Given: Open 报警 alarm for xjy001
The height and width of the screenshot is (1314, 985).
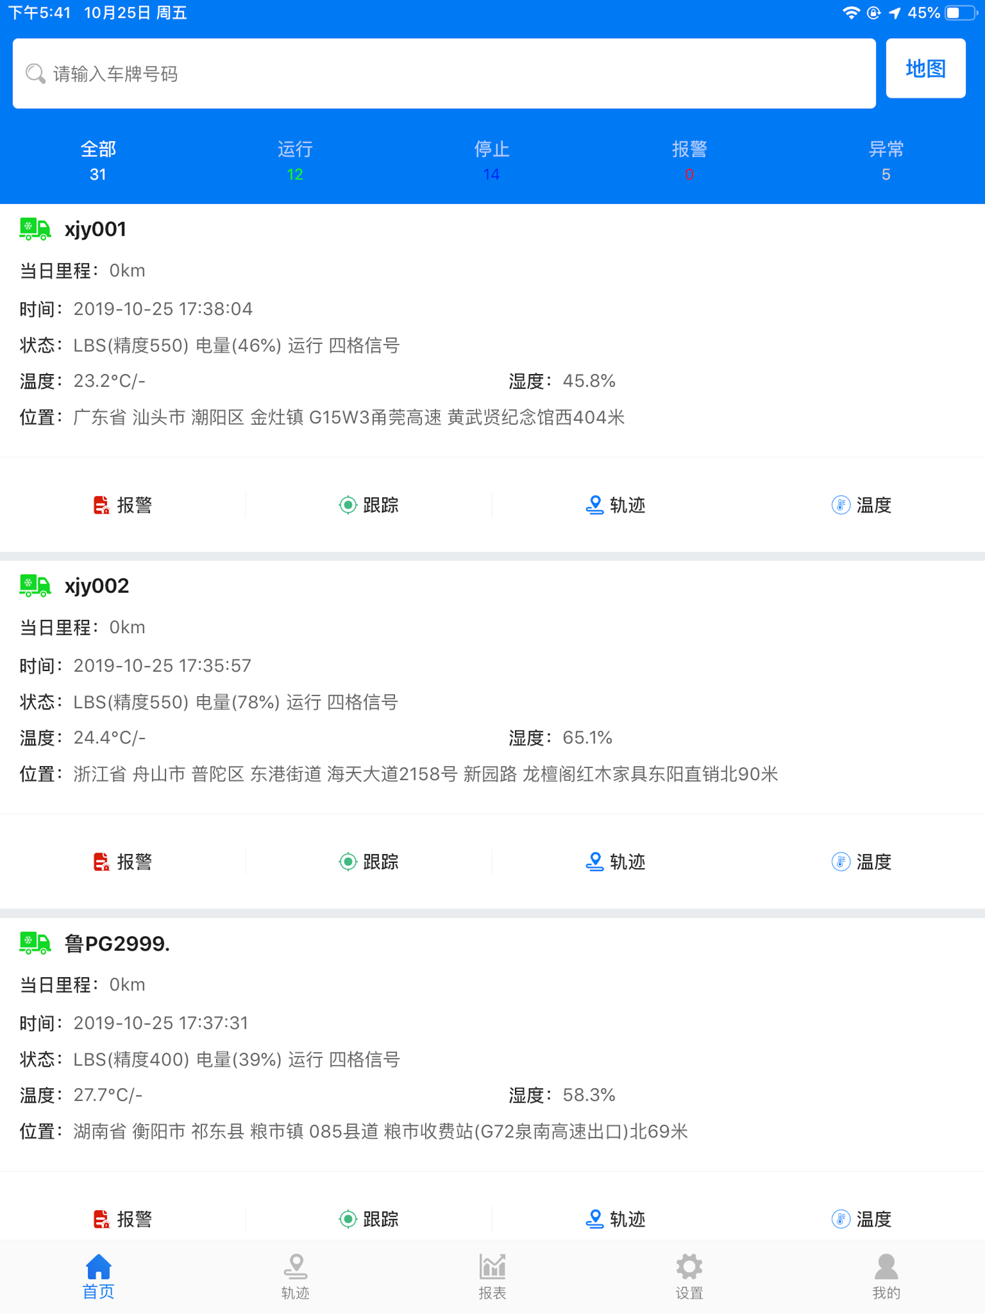Looking at the screenshot, I should coord(122,505).
